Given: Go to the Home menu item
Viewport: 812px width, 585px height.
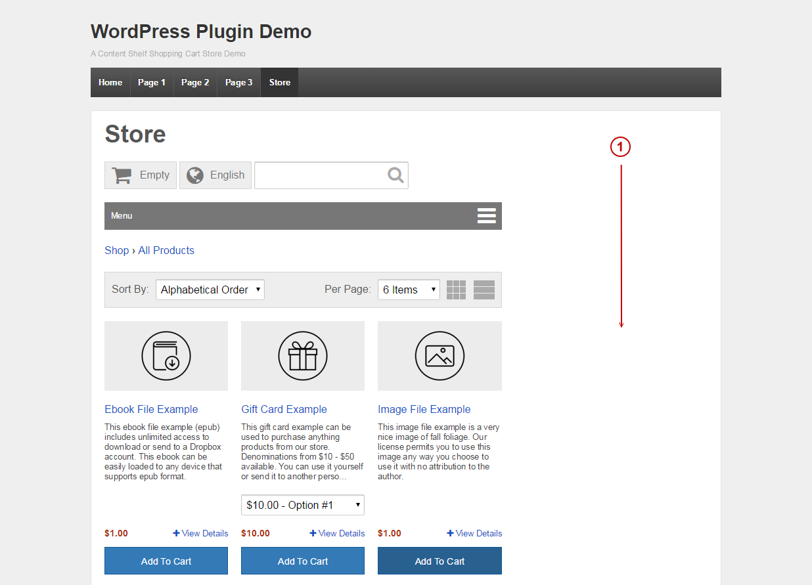Looking at the screenshot, I should pos(110,82).
